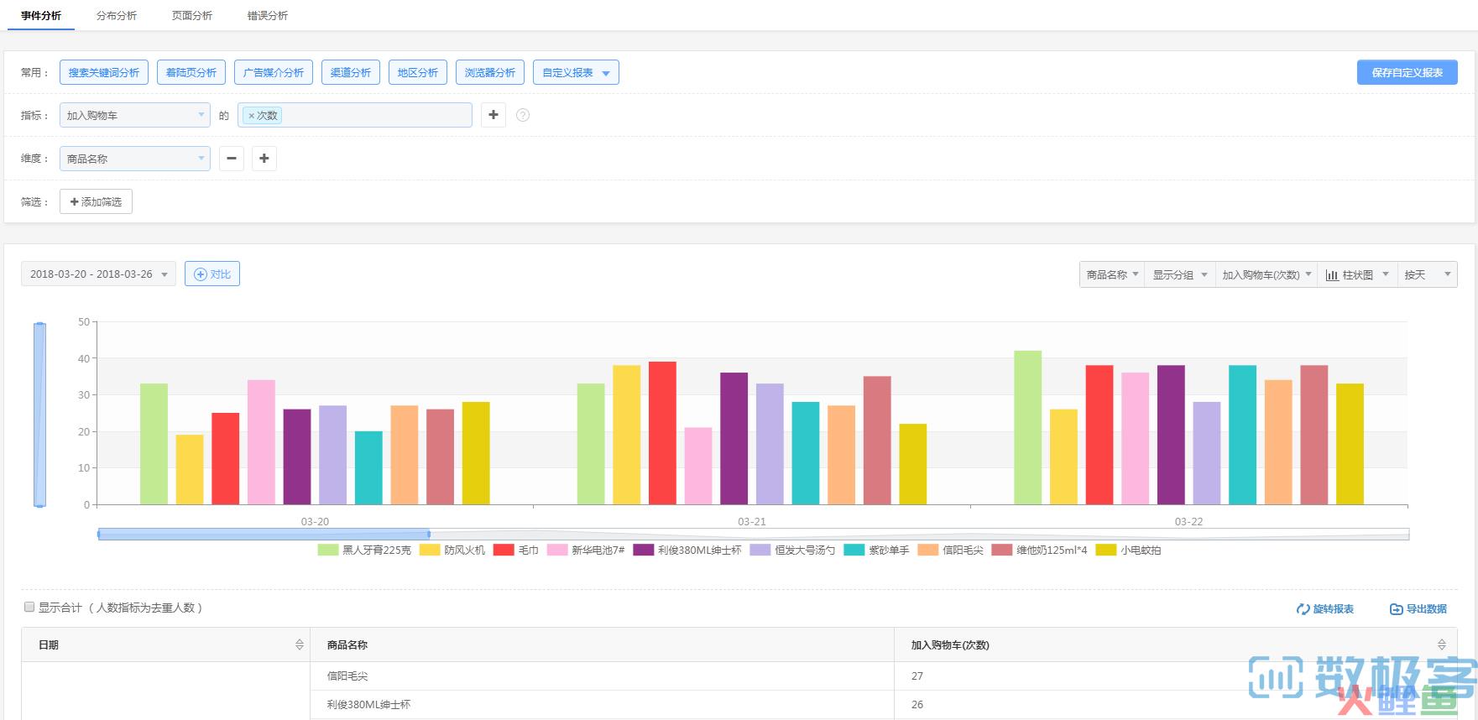Remove the dimension with the minus button
This screenshot has height=720, width=1478.
click(x=232, y=158)
